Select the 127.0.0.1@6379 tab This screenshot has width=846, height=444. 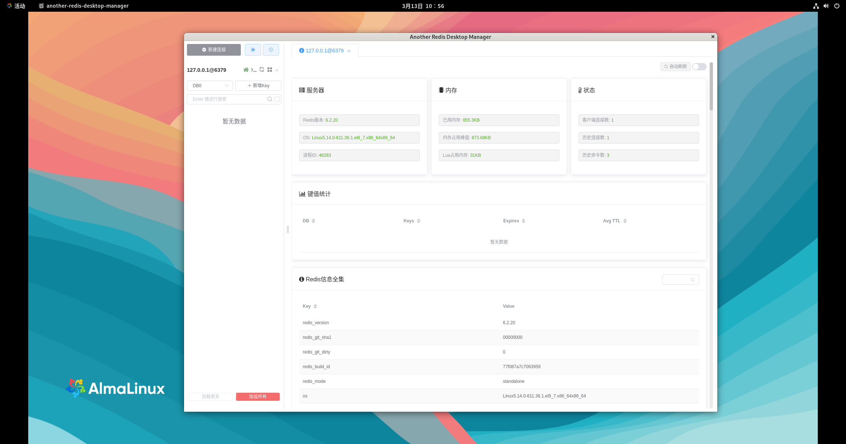tap(324, 51)
